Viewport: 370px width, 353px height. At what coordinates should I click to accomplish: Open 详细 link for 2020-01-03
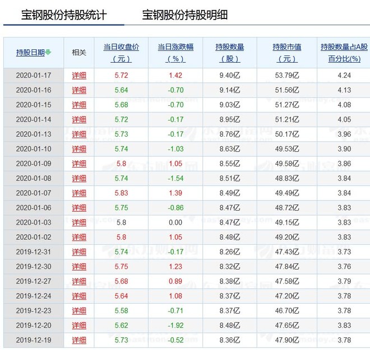tap(79, 222)
